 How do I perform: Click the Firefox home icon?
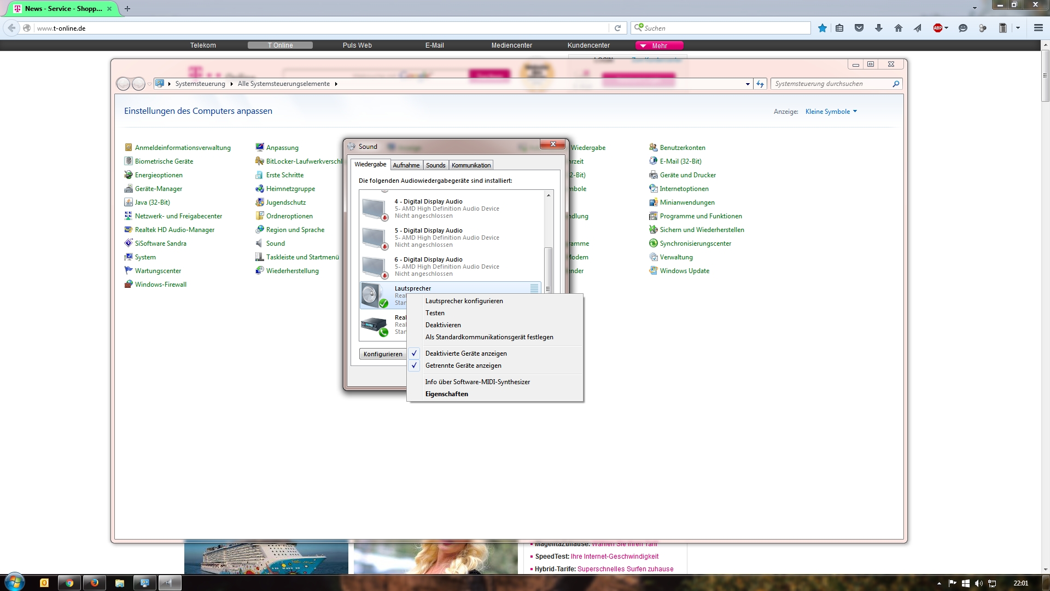pyautogui.click(x=898, y=28)
